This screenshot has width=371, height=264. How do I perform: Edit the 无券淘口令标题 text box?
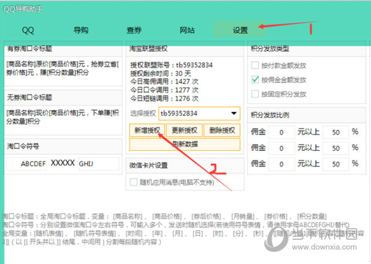[x=63, y=120]
